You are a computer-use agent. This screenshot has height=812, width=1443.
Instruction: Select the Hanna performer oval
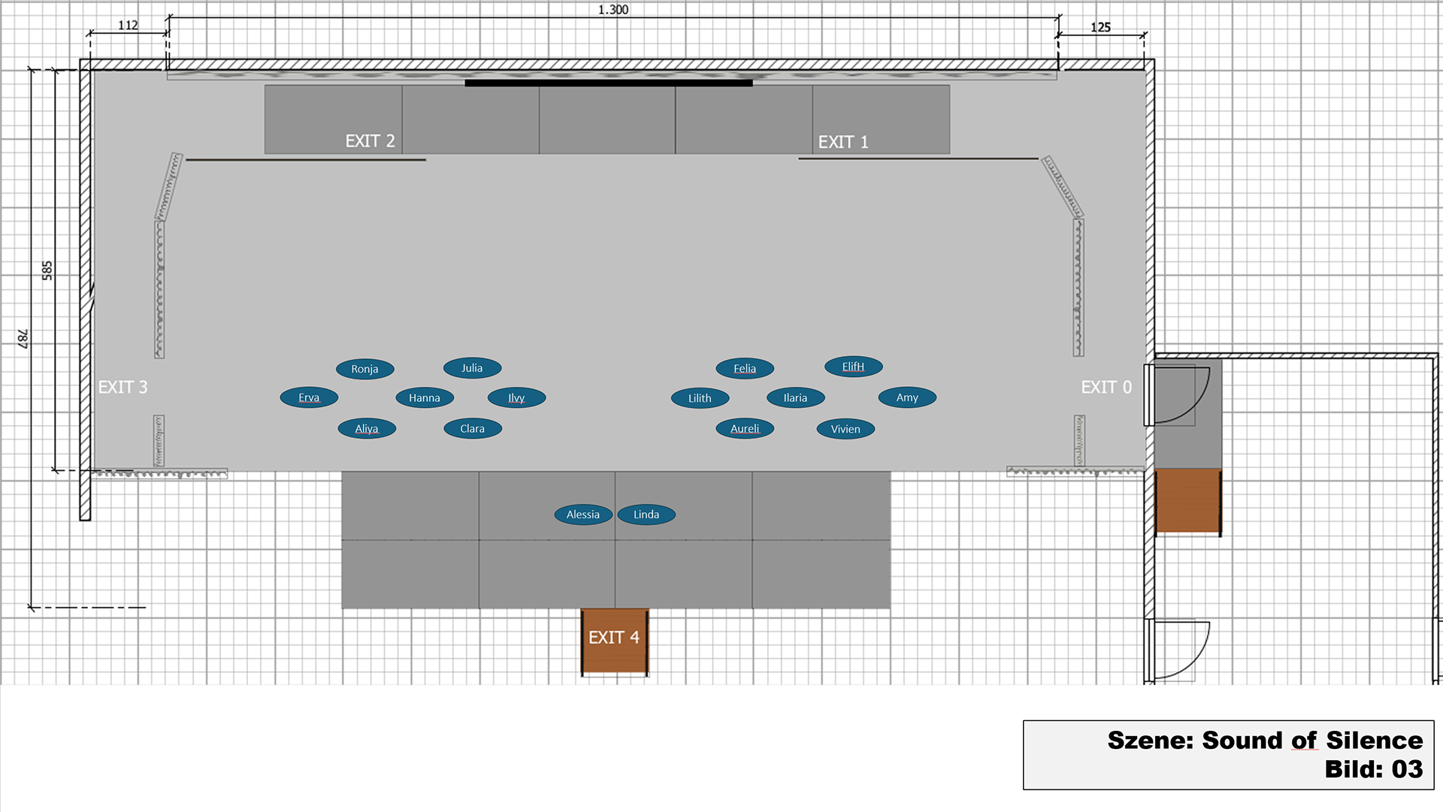point(425,397)
